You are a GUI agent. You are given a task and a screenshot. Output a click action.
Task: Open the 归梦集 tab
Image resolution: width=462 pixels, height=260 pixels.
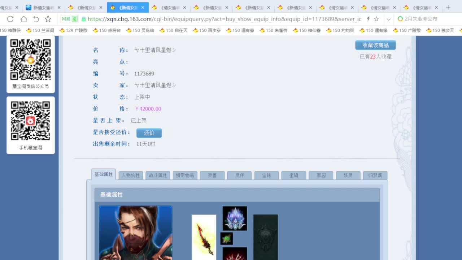pyautogui.click(x=375, y=175)
